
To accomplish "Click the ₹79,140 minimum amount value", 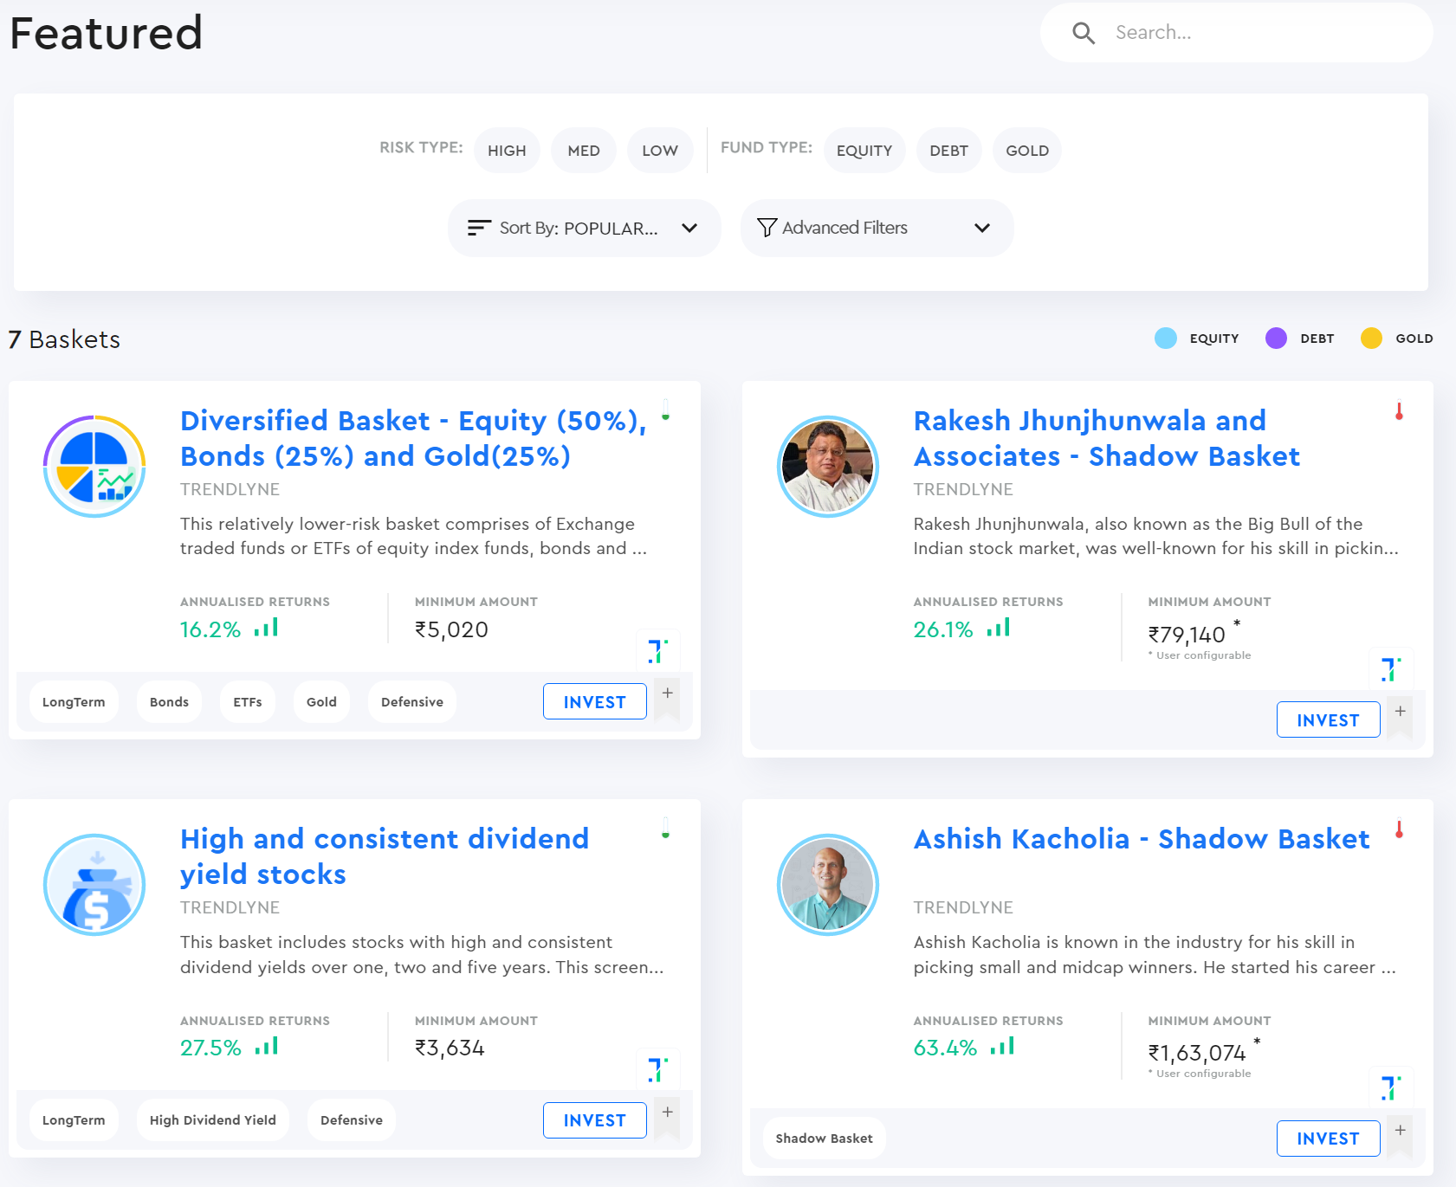I will tap(1187, 635).
